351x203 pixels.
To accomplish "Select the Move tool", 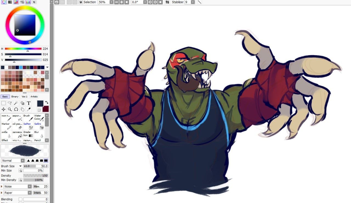I will [x=4, y=109].
